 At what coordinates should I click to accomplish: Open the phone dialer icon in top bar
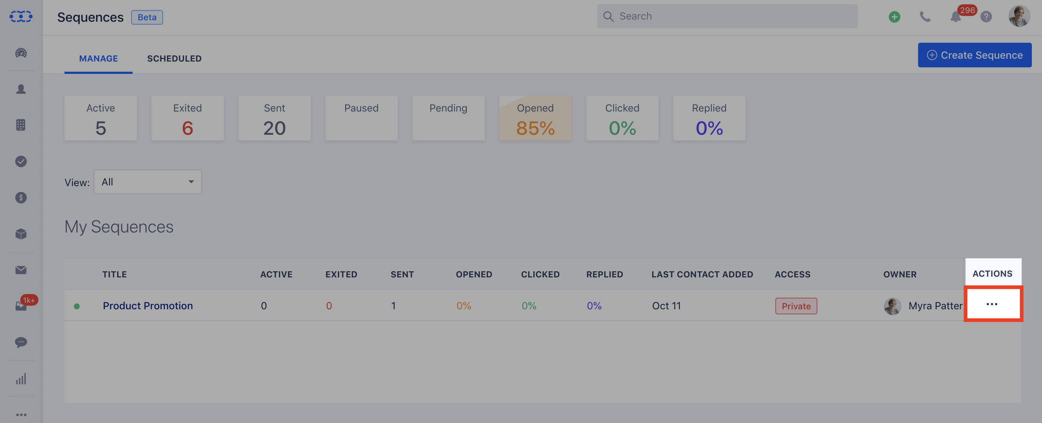point(925,17)
